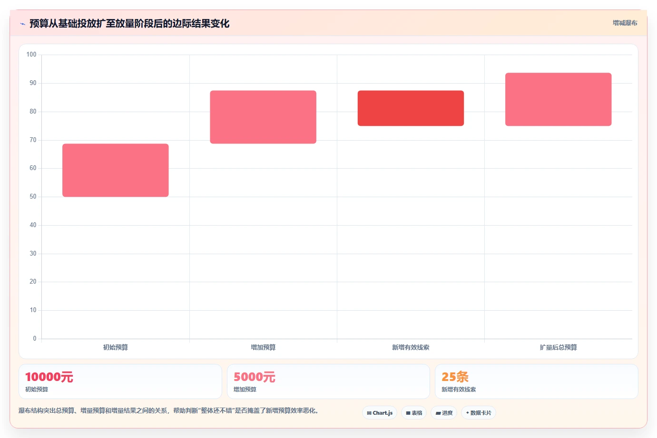Screen dimensions: 657x438
Task: Click x-axis label 增加预算
Action: [x=263, y=347]
